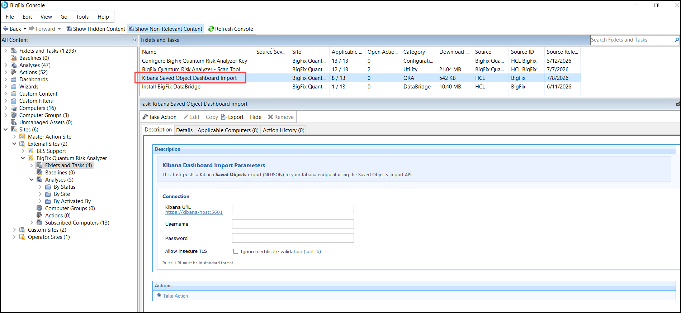The width and height of the screenshot is (681, 313).
Task: Select BigFix Quantum Risk Analyzer - Scan Tool row
Action: (x=360, y=69)
